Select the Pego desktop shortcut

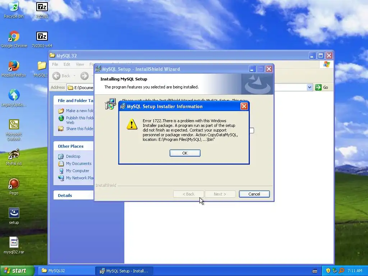14,187
